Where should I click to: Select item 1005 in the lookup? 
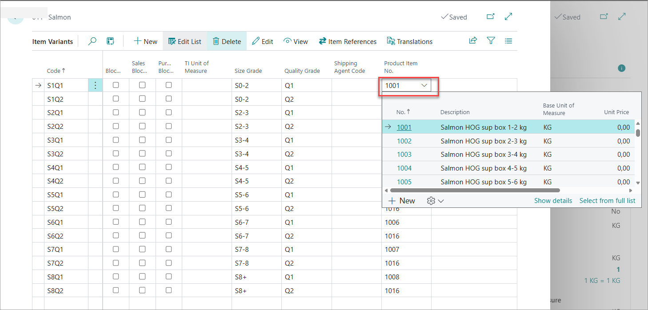click(x=404, y=182)
